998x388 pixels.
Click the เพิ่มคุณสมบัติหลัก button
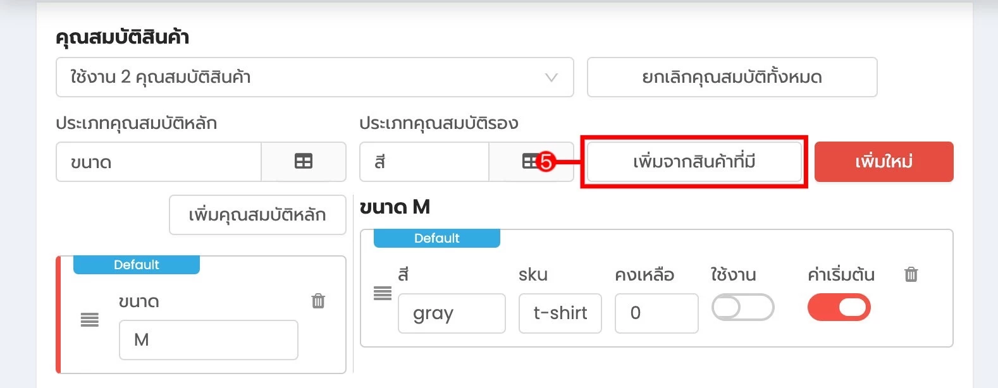tap(257, 215)
